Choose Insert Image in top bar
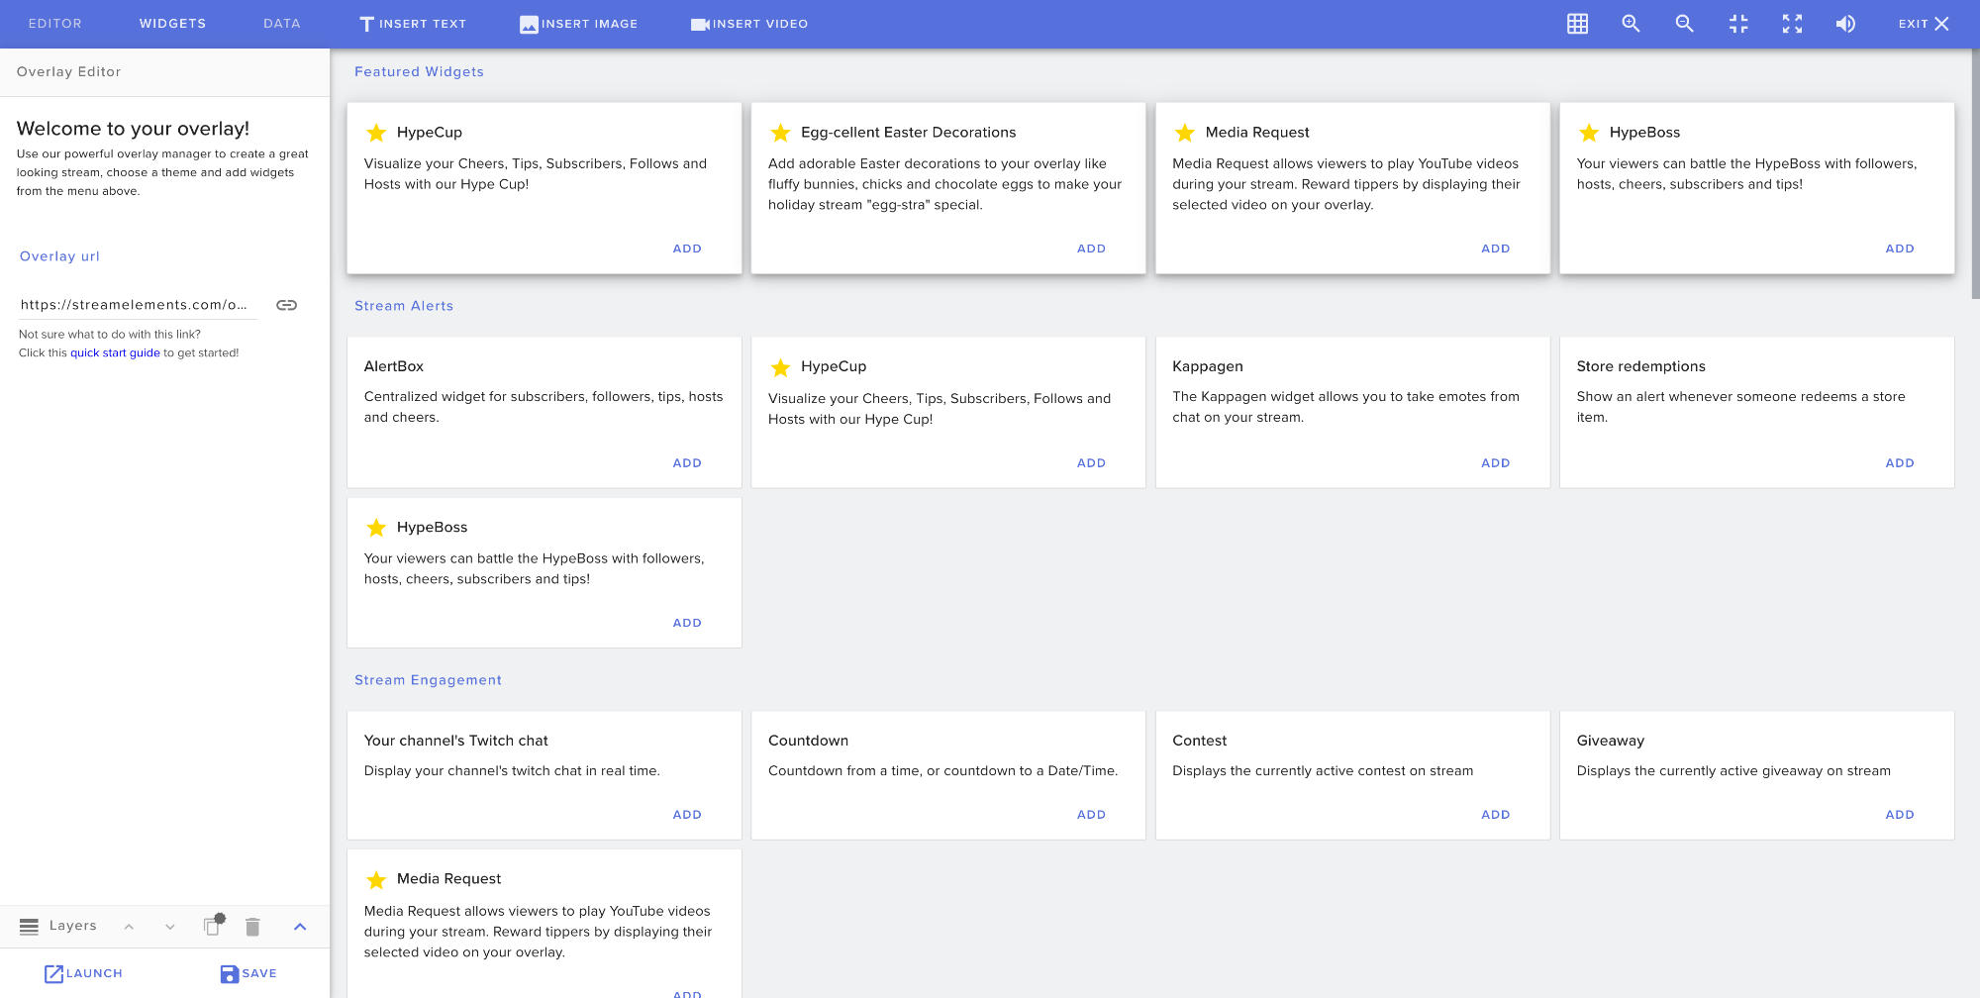Viewport: 1980px width, 998px height. (578, 24)
